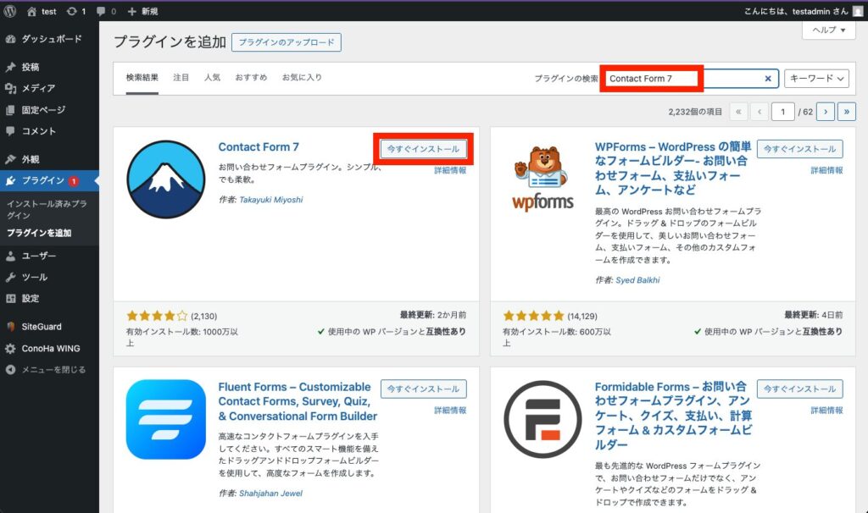Screen dimensions: 868x513
Task: Open the WordPress logo menu
Action: (10, 11)
